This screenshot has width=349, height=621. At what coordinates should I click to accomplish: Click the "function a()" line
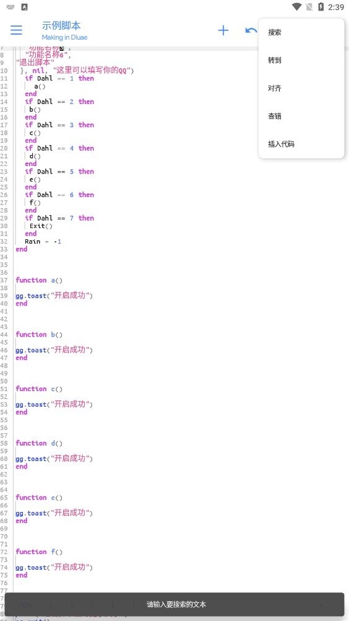pos(39,280)
